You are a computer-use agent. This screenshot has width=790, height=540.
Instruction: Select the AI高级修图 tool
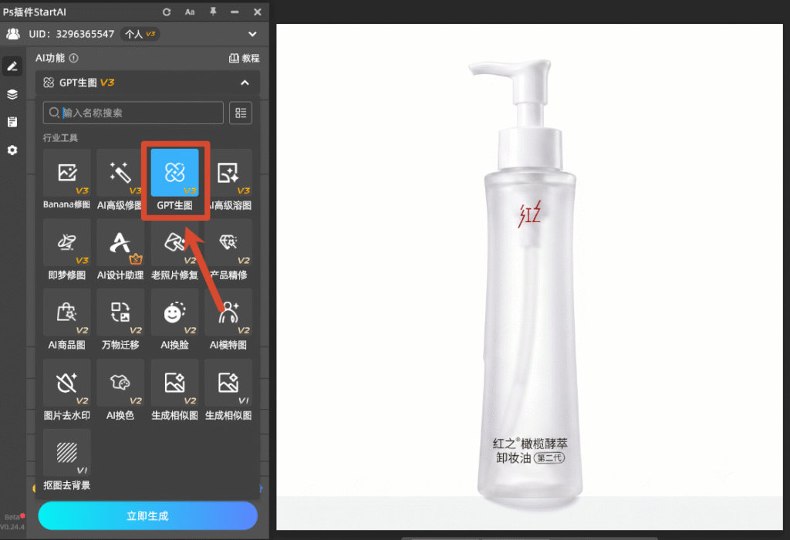click(x=120, y=180)
